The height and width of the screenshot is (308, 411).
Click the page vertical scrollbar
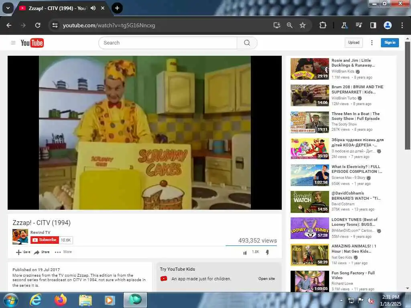pos(407,95)
